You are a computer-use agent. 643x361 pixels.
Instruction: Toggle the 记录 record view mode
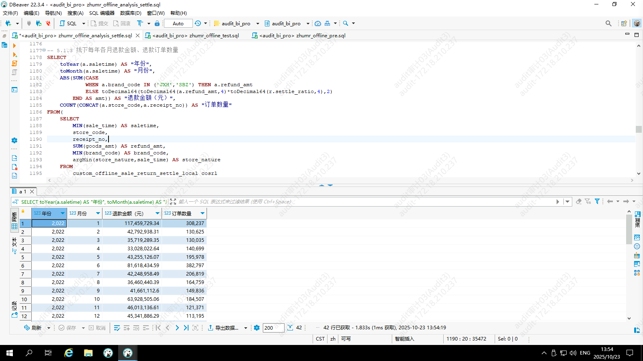[14, 310]
